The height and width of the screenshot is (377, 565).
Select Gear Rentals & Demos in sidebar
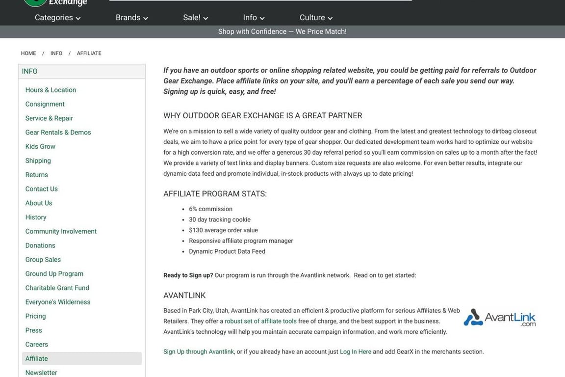(x=58, y=133)
